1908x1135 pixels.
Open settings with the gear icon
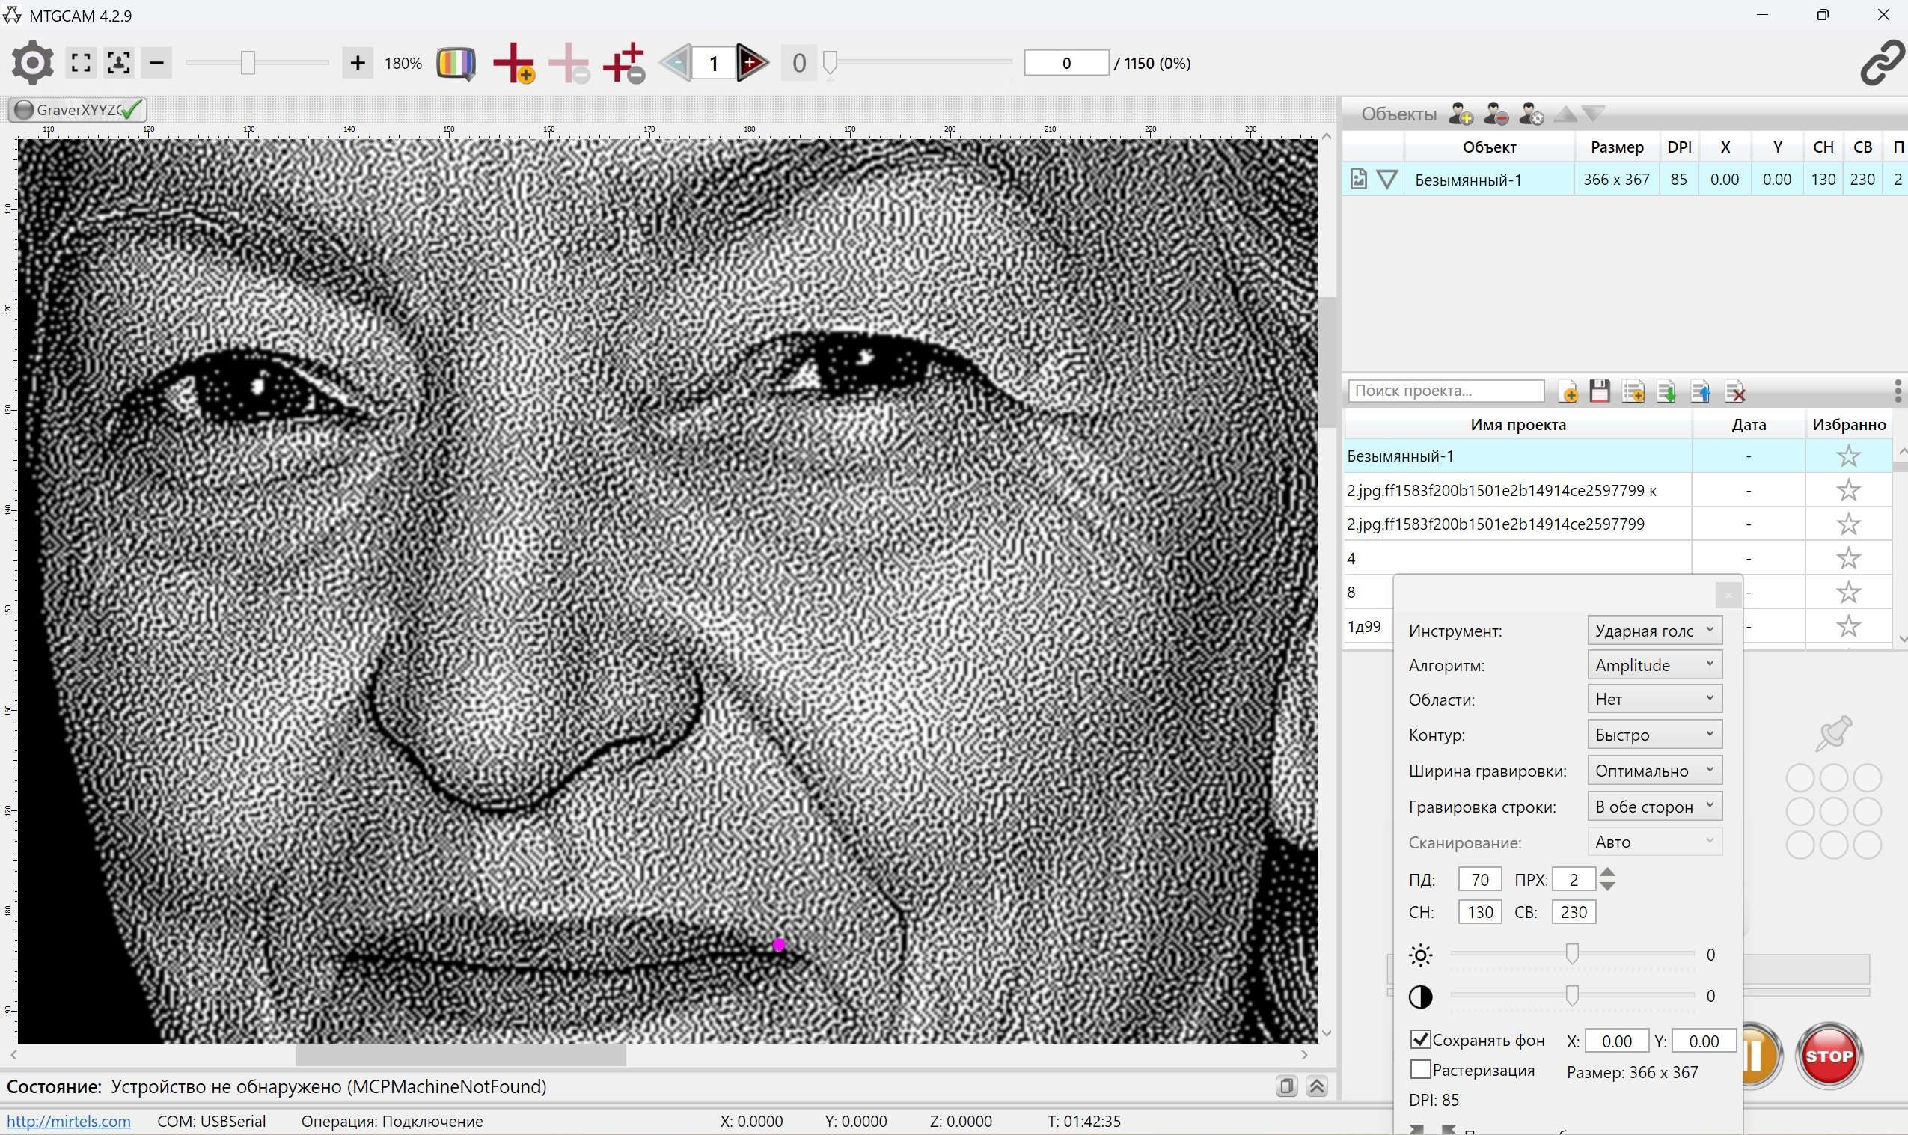point(33,63)
